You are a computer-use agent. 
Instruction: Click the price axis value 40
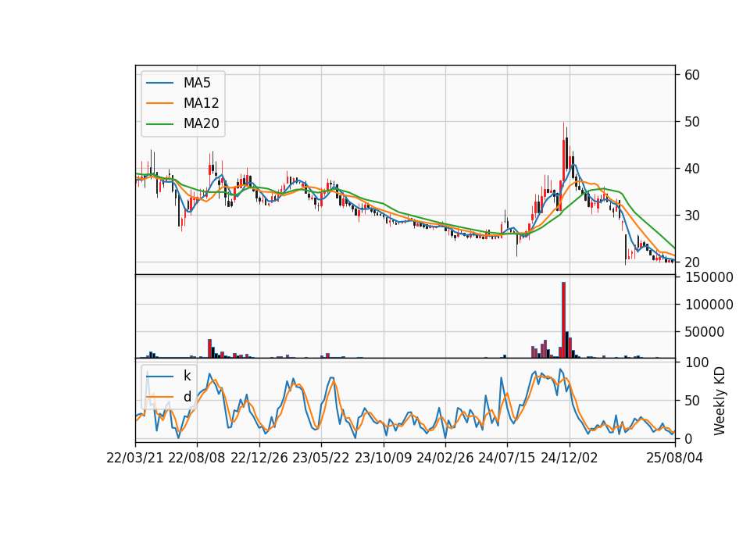692,169
